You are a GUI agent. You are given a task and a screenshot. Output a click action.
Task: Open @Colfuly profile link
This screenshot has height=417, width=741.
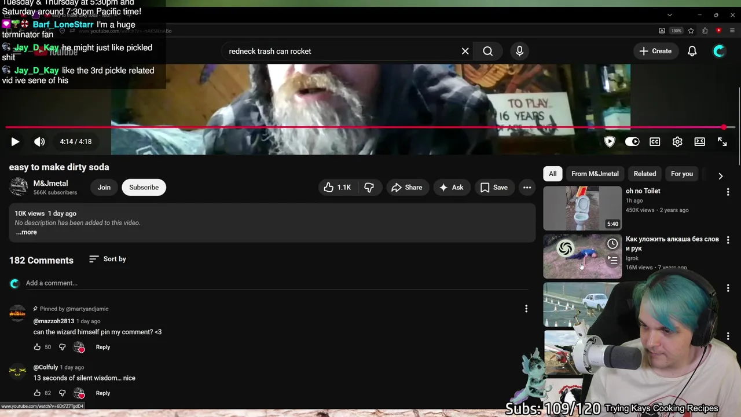(46, 367)
